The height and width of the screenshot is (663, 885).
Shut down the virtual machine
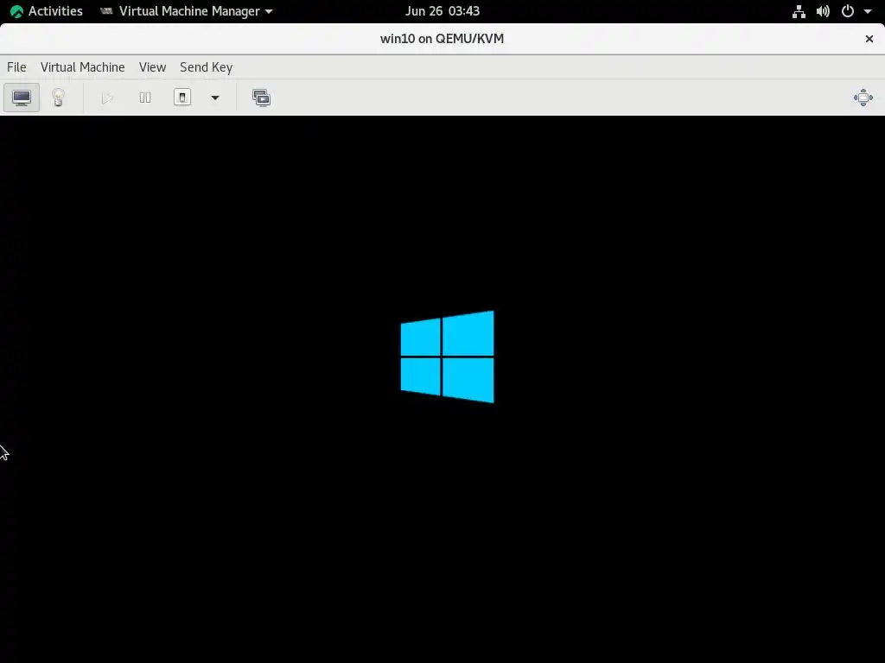pyautogui.click(x=181, y=98)
